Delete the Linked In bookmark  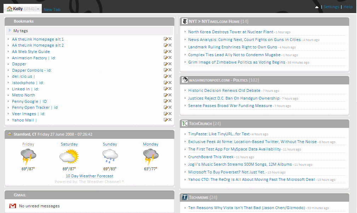pyautogui.click(x=170, y=89)
